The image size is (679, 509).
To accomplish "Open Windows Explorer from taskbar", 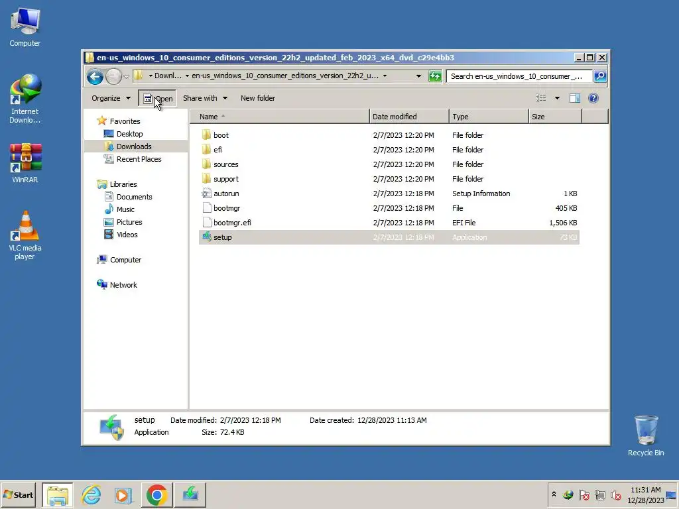I will coord(58,494).
